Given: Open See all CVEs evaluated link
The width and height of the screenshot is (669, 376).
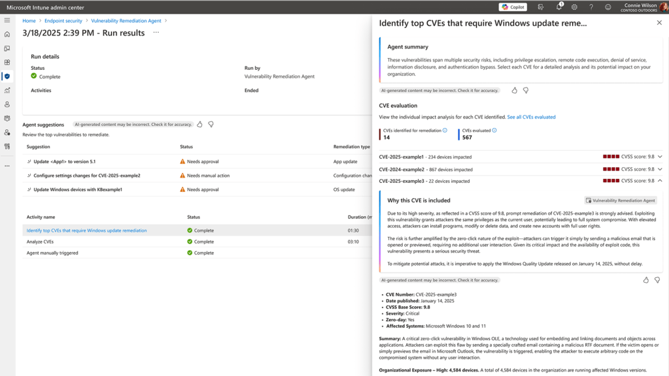Looking at the screenshot, I should point(531,117).
